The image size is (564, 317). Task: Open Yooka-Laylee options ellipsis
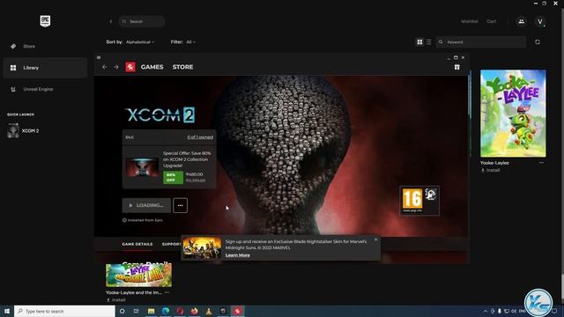coord(541,163)
